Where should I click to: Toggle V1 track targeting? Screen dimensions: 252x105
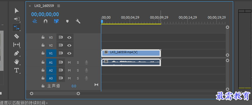51,53
